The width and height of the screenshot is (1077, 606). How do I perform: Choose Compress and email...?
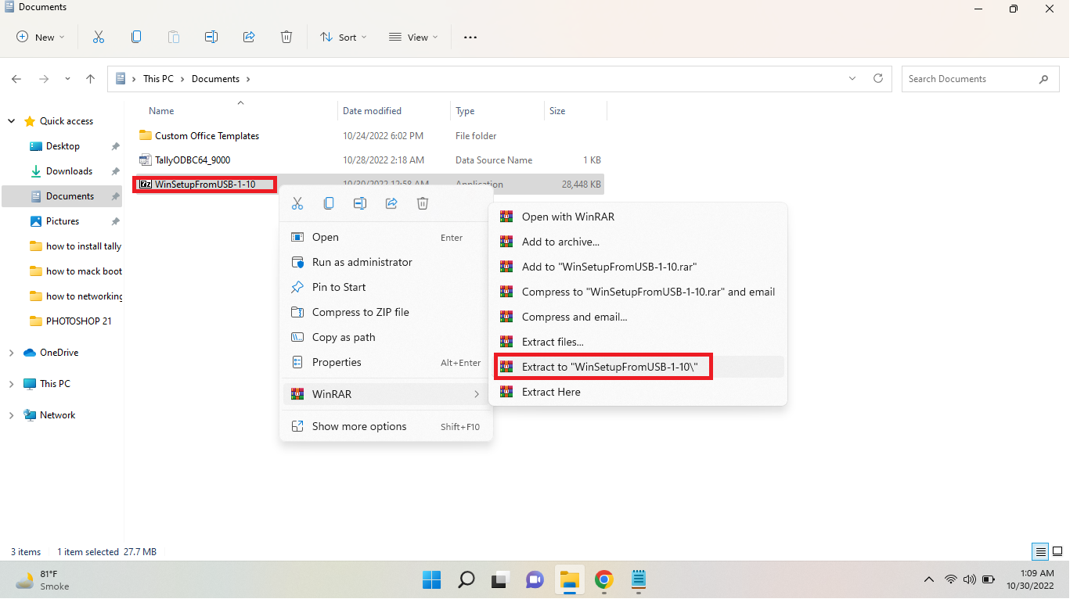pos(638,317)
